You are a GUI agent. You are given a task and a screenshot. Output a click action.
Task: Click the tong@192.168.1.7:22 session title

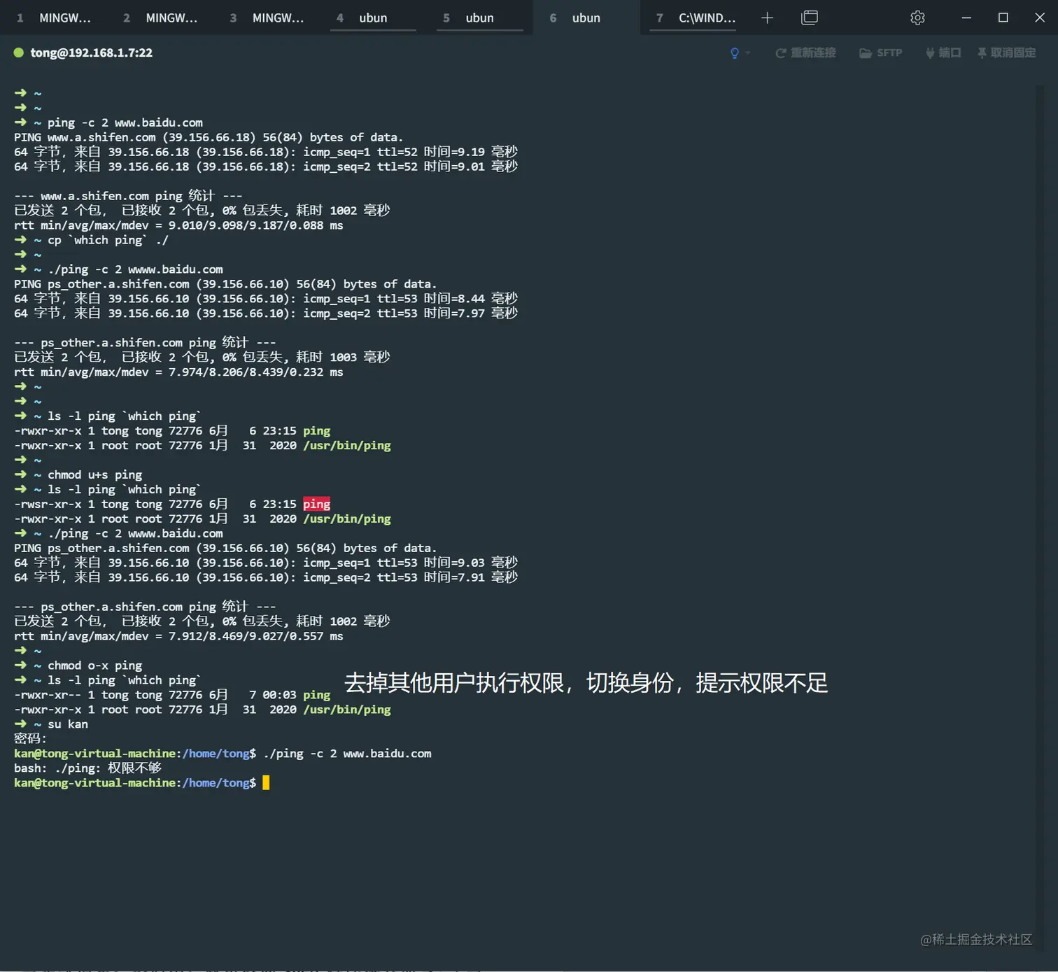point(91,52)
